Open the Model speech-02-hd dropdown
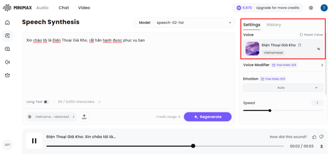This screenshot has height=154, width=330. tap(184, 23)
